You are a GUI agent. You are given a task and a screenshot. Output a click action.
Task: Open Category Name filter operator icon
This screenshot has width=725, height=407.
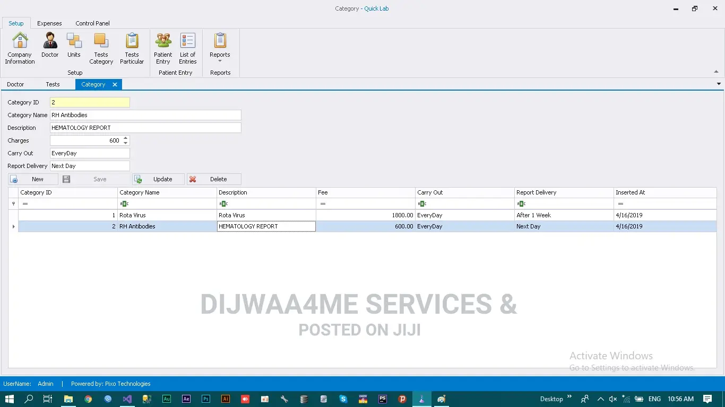click(x=124, y=204)
